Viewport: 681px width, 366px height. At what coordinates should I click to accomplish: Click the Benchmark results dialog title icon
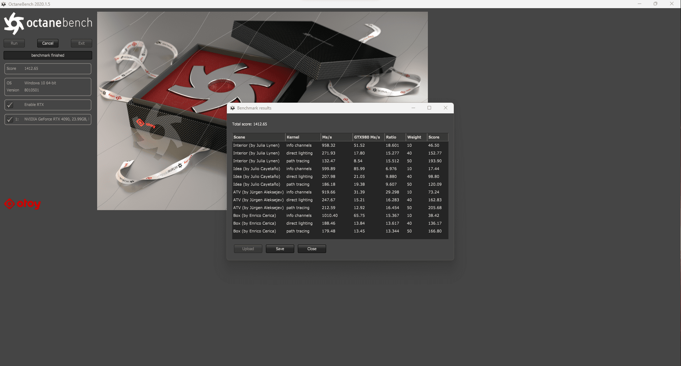coord(233,108)
